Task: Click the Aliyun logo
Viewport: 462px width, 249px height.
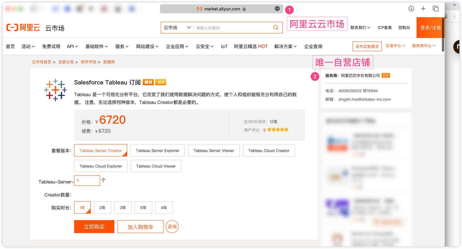Action: (x=23, y=28)
